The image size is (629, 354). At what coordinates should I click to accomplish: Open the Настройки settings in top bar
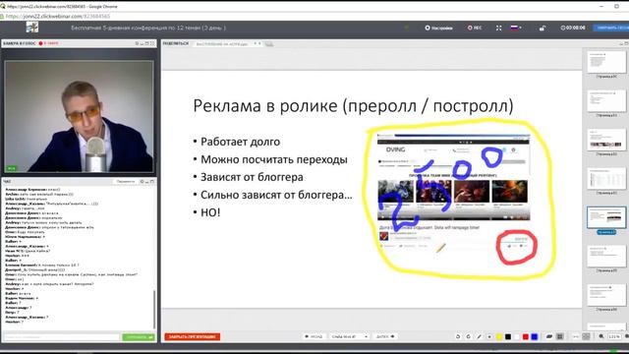[x=438, y=29]
